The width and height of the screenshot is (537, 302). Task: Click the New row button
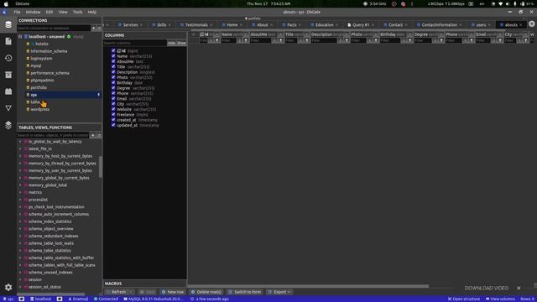tap(173, 292)
